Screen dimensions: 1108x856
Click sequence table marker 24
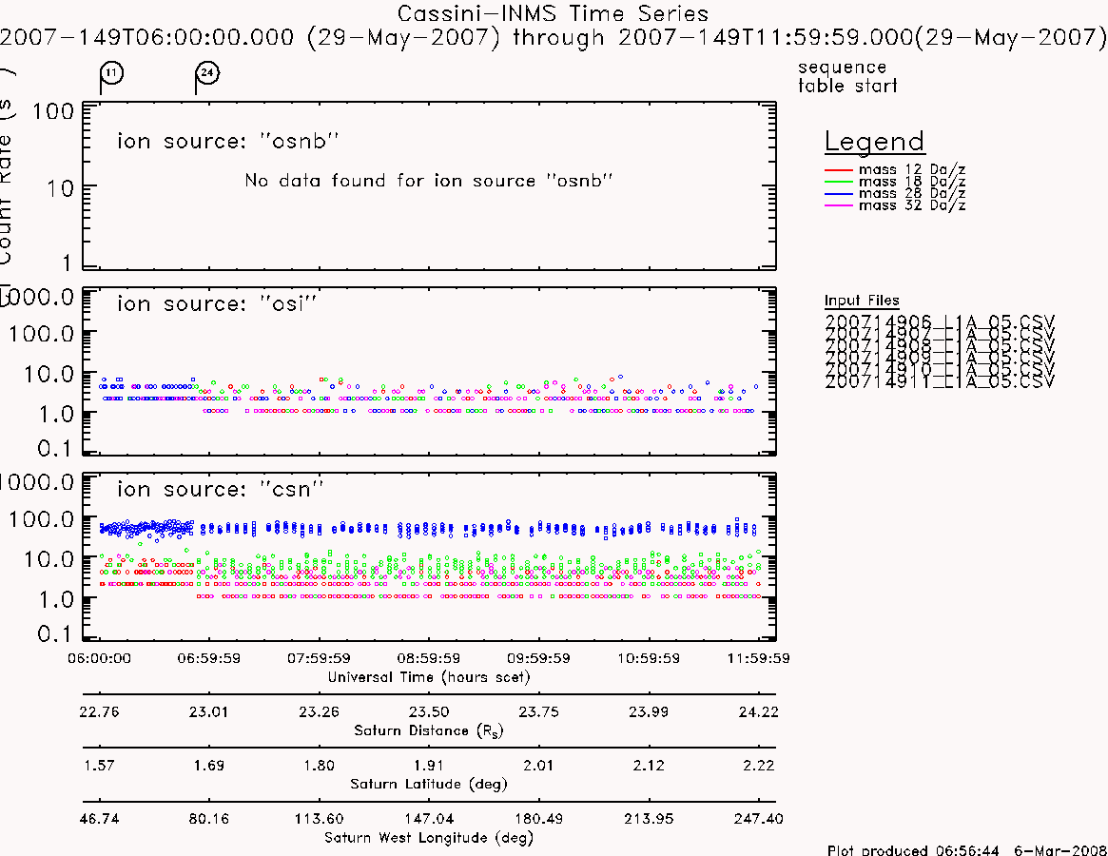click(207, 73)
